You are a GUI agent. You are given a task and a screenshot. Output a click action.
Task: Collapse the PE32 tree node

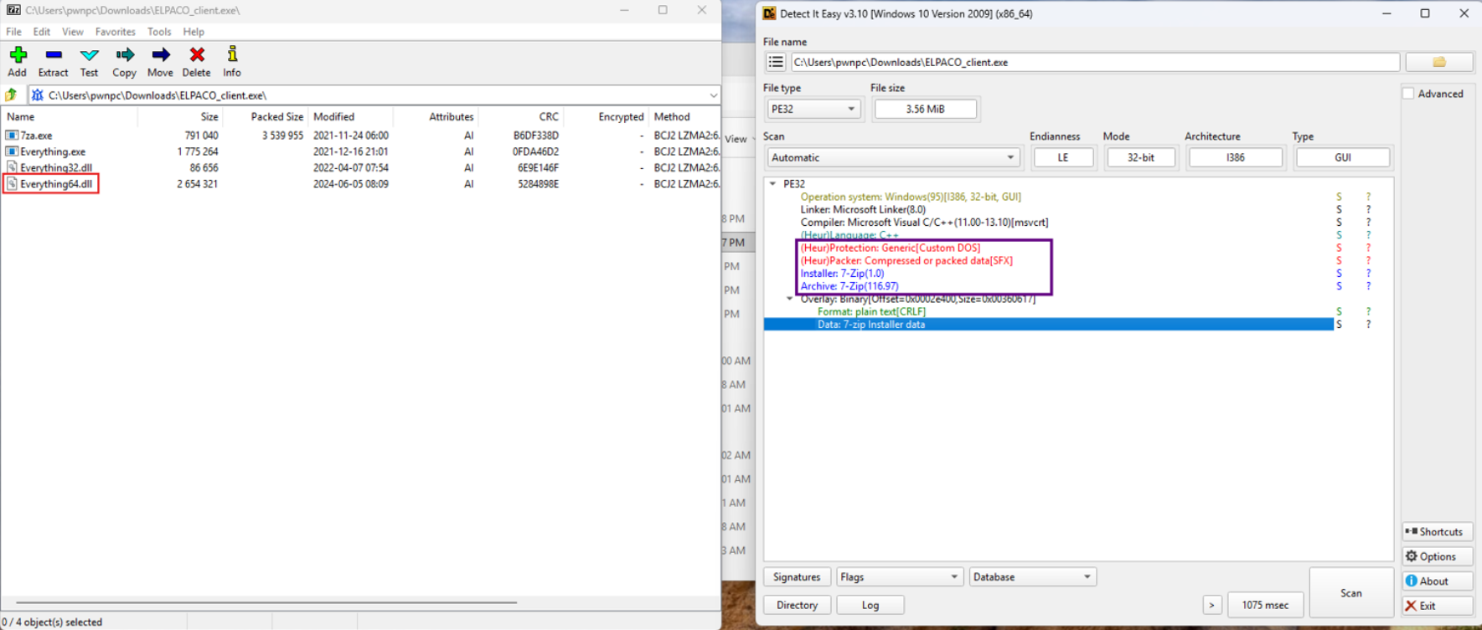772,184
